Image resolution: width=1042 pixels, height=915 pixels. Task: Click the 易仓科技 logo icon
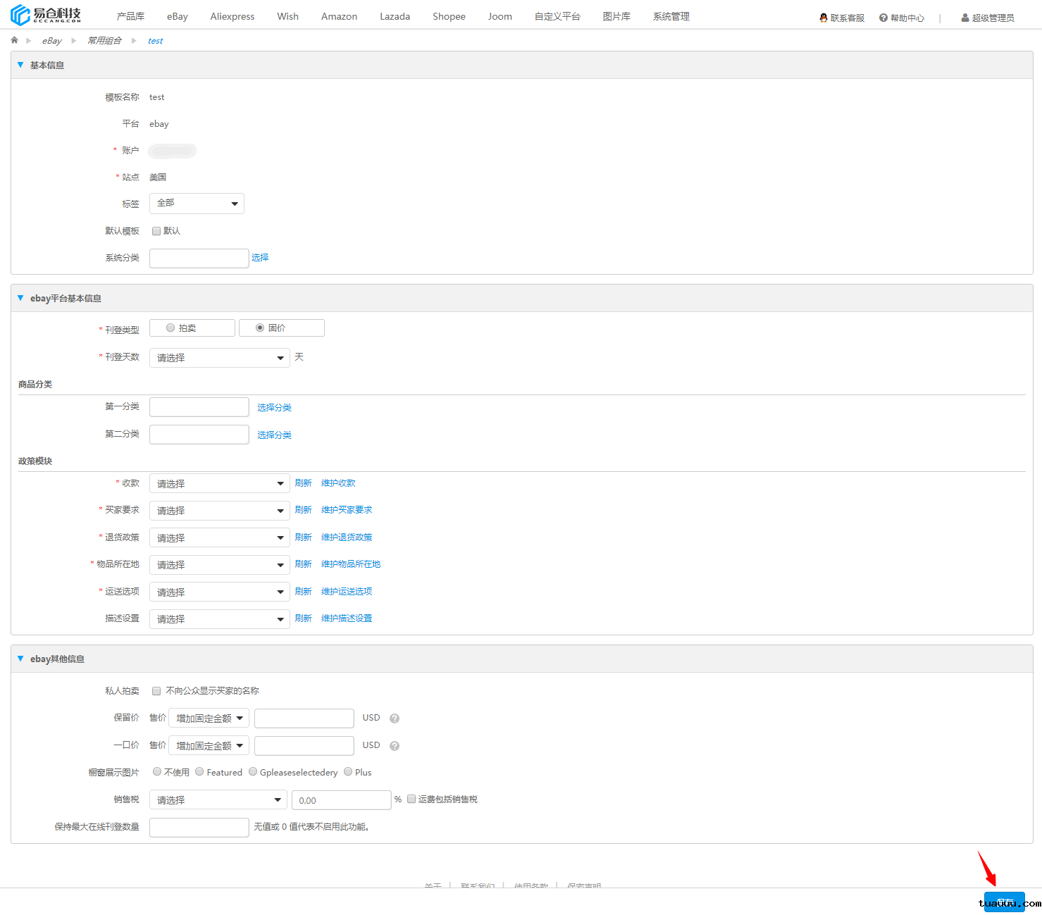[20, 15]
